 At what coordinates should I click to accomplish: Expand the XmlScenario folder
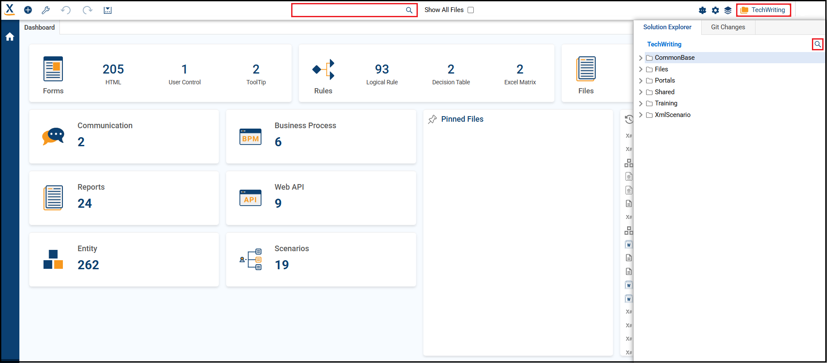640,115
